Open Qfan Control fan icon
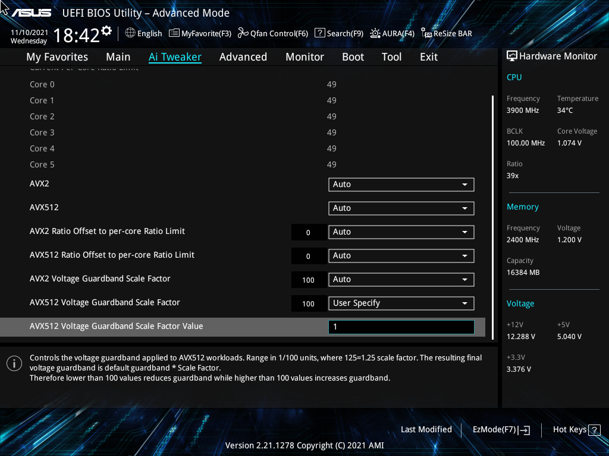The width and height of the screenshot is (609, 456). click(x=243, y=33)
